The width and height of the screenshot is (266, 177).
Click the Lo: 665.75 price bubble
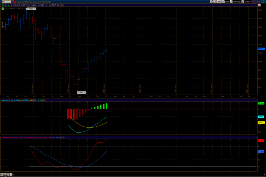point(81,92)
